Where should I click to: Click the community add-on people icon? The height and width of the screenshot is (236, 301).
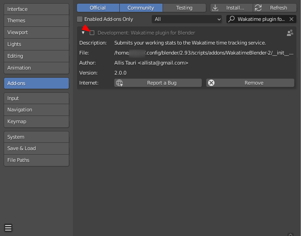[x=290, y=33]
